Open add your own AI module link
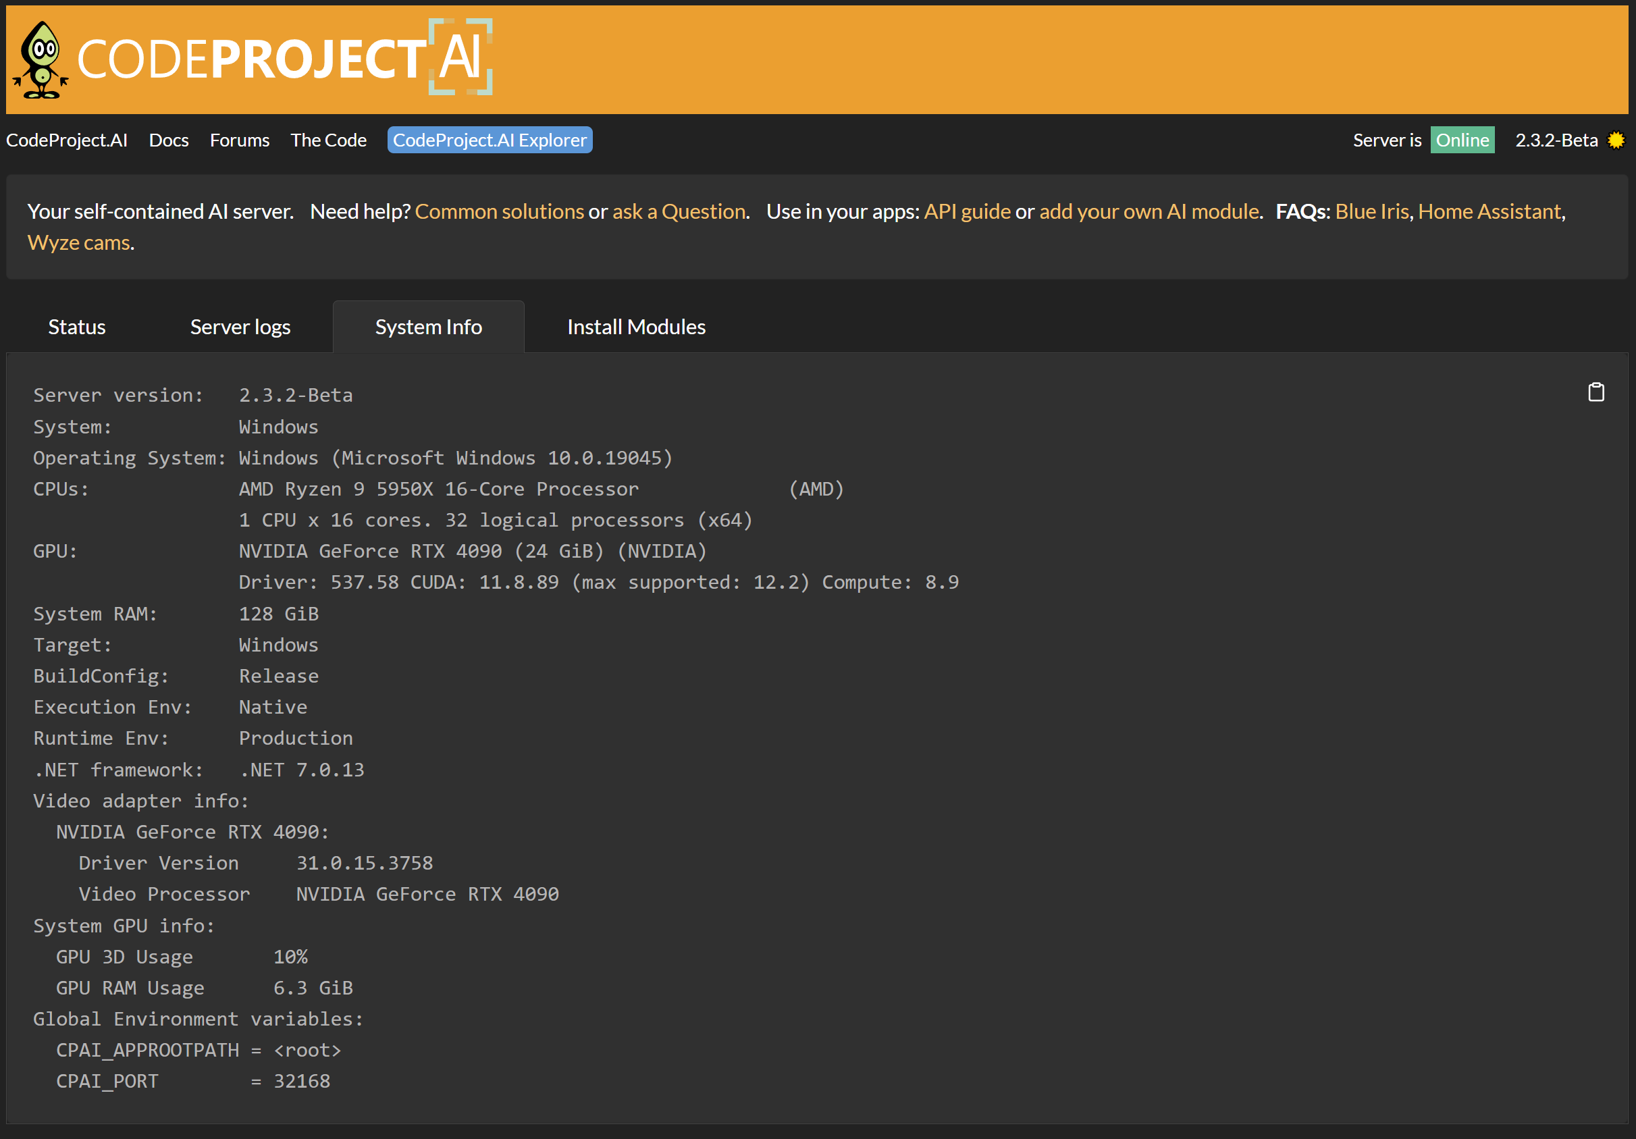 click(1149, 211)
